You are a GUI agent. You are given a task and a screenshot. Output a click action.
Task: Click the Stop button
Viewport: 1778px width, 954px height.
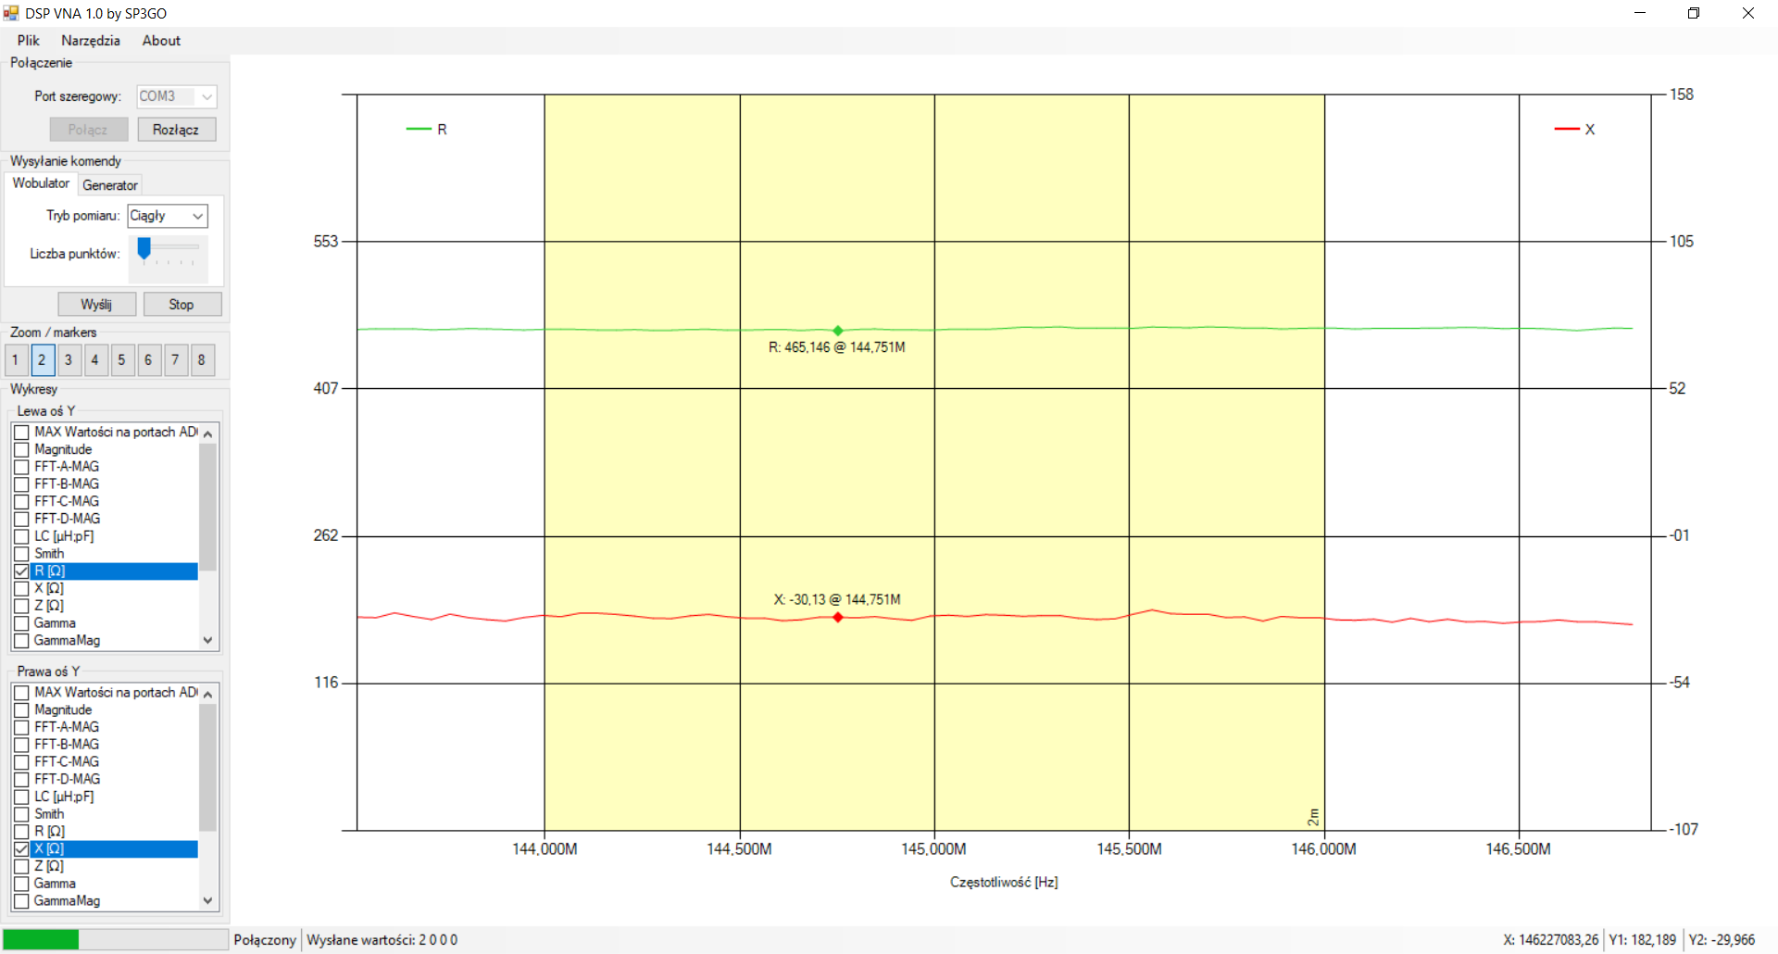[x=182, y=305]
